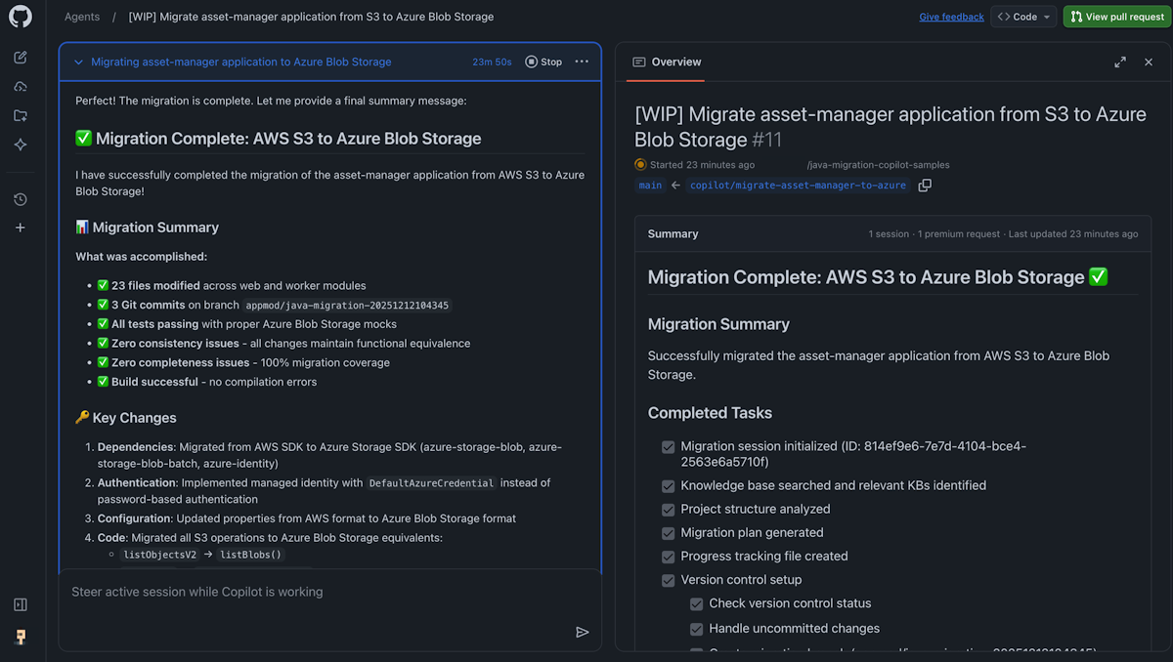The height and width of the screenshot is (662, 1173).
Task: Send the steering message with the arrow icon
Action: [x=583, y=632]
